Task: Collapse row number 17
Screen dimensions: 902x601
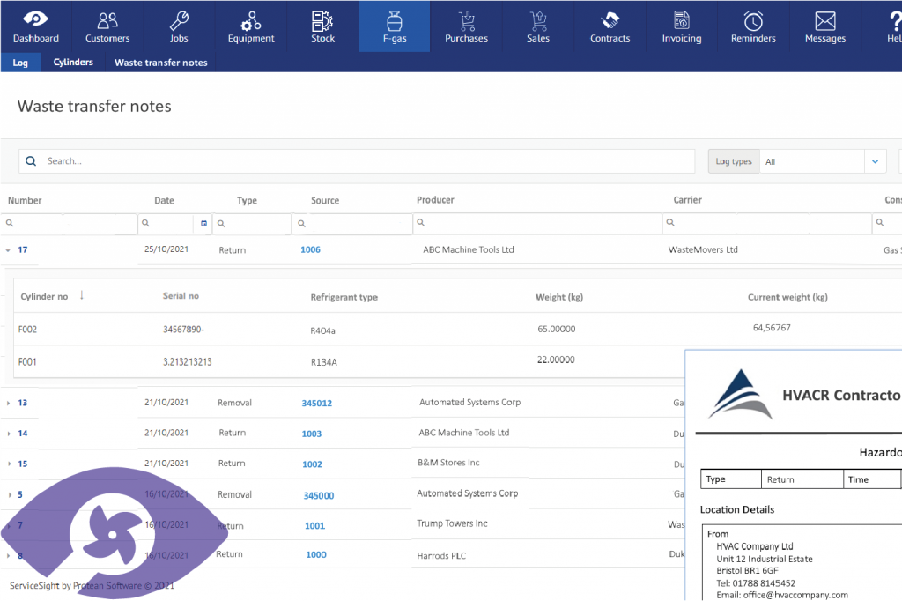Action: (x=8, y=250)
